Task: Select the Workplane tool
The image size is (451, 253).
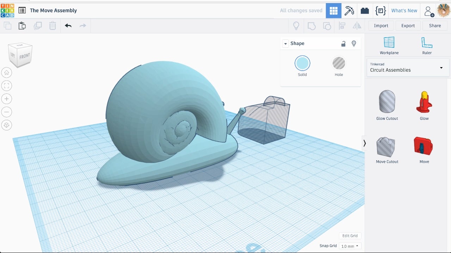Action: (x=389, y=46)
